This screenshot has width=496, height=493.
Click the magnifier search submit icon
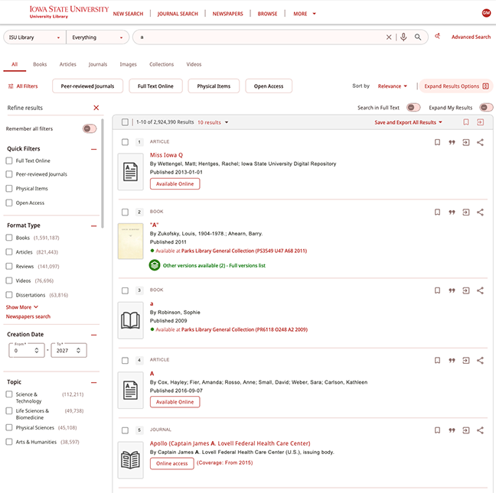[x=418, y=37]
